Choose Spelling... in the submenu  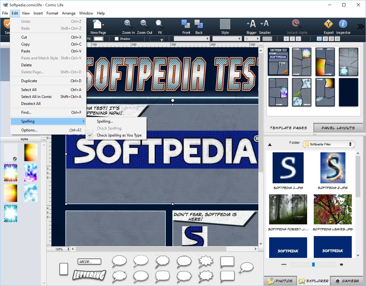coord(116,121)
